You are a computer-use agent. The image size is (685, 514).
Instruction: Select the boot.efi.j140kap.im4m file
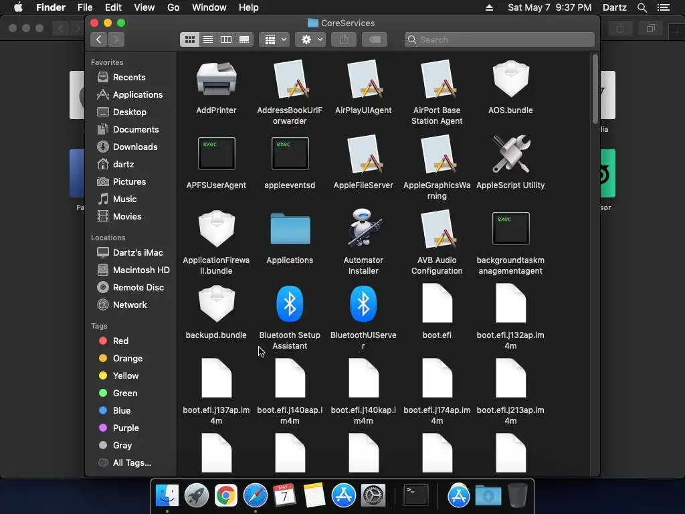coord(363,379)
